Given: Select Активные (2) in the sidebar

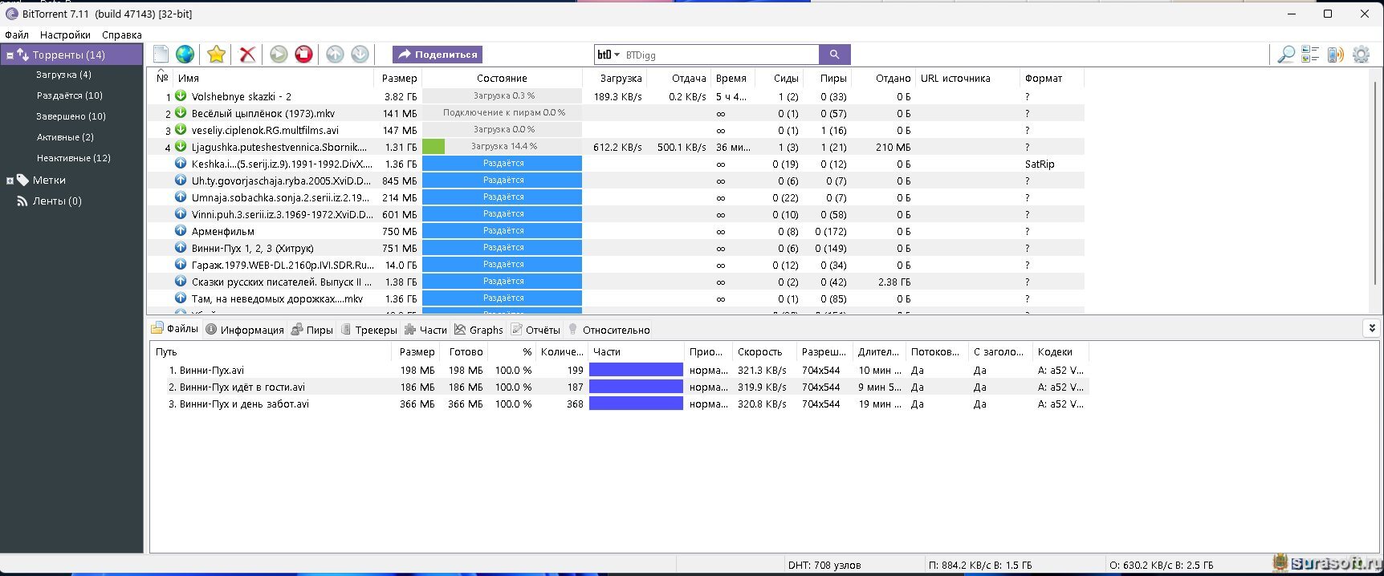Looking at the screenshot, I should [x=65, y=137].
